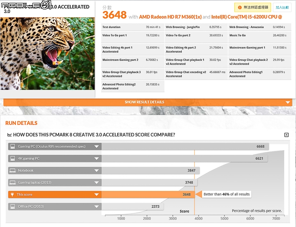This screenshot has height=227, width=296.
Task: Click trophy icon beside This score
Action: 12,195
